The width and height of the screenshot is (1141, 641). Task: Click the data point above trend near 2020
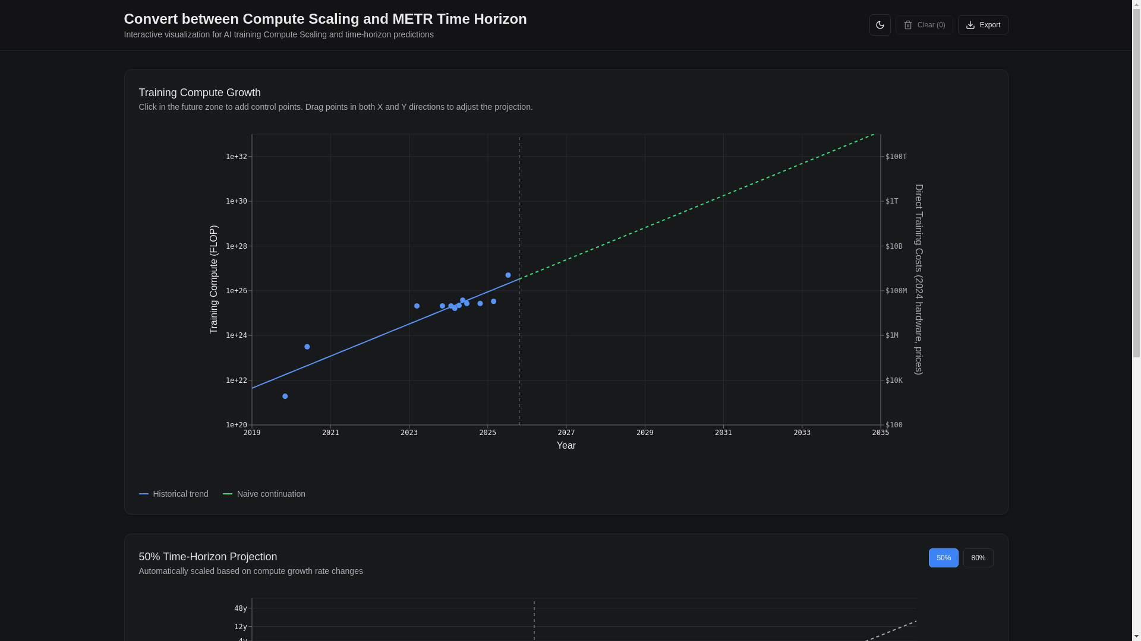pos(307,347)
